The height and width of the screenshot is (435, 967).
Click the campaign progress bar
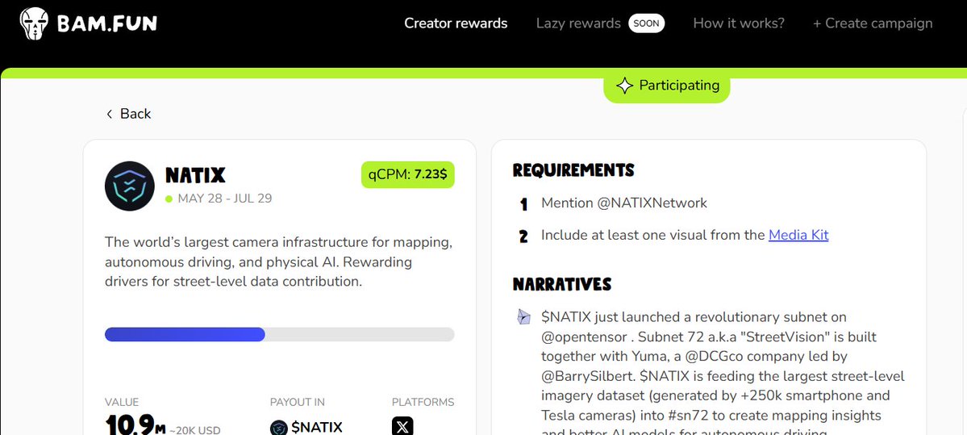[x=279, y=334]
